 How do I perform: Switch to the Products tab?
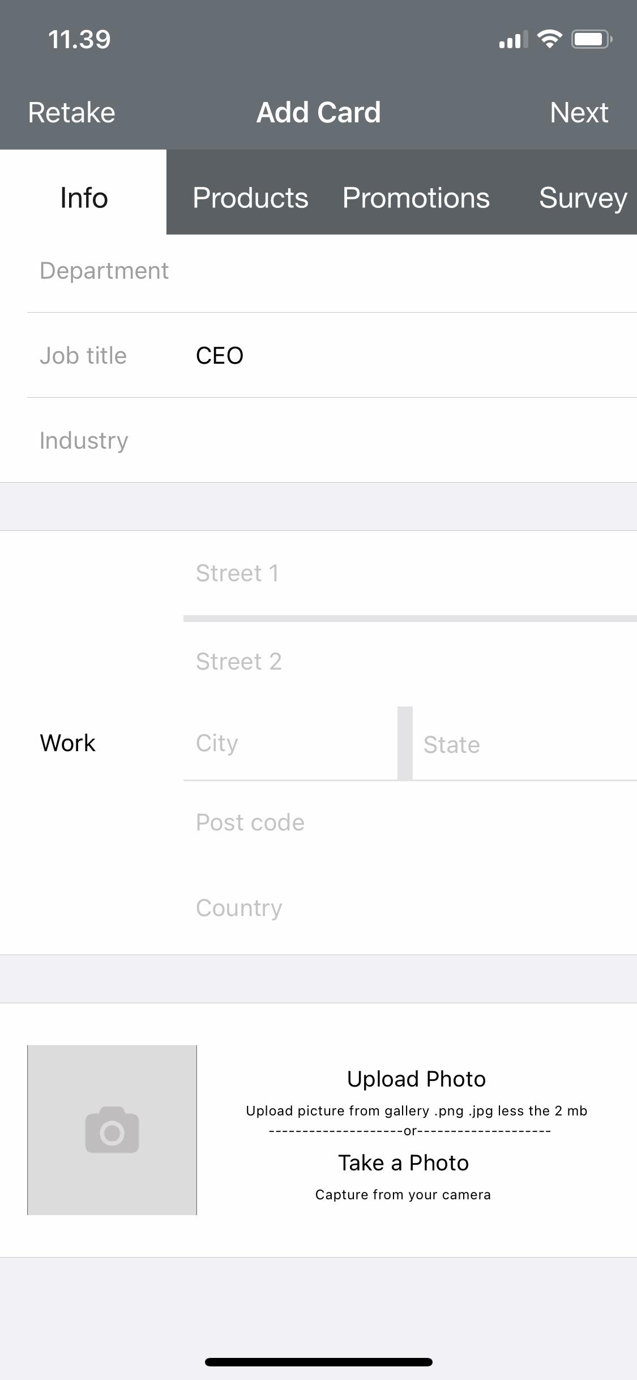click(250, 198)
